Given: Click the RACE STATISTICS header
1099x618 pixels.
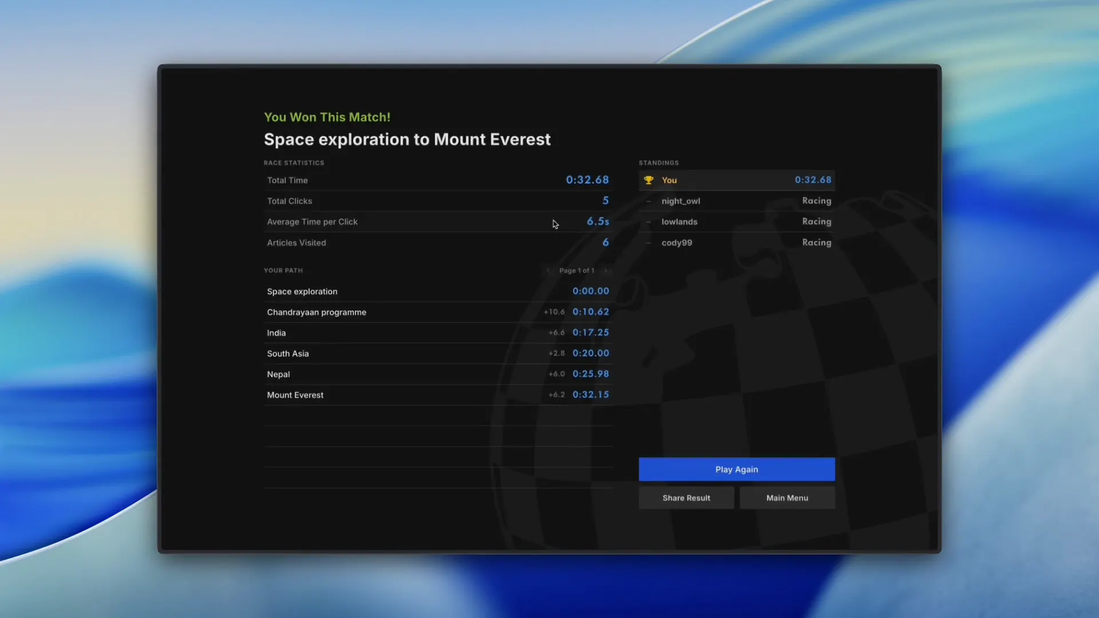Looking at the screenshot, I should click(294, 163).
